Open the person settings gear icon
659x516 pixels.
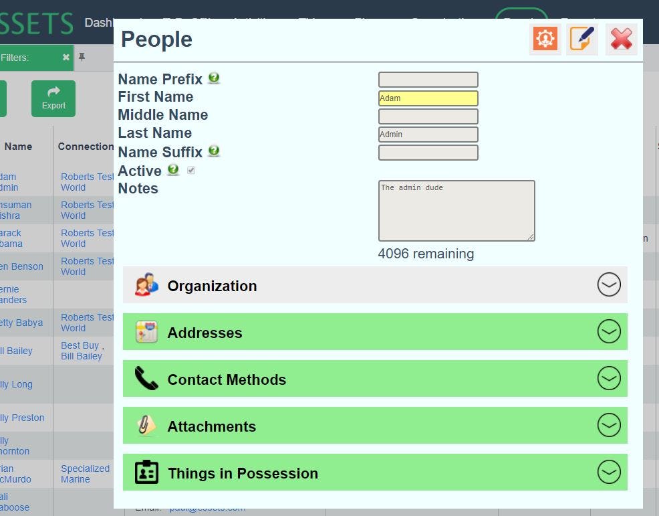click(545, 38)
